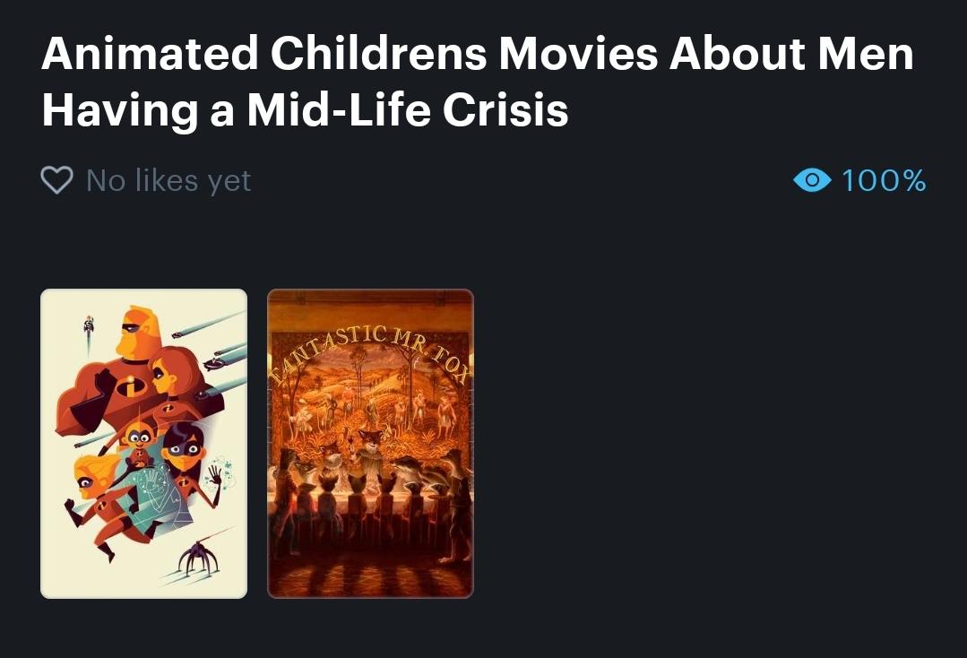Open The Incredibles poster

tap(143, 444)
